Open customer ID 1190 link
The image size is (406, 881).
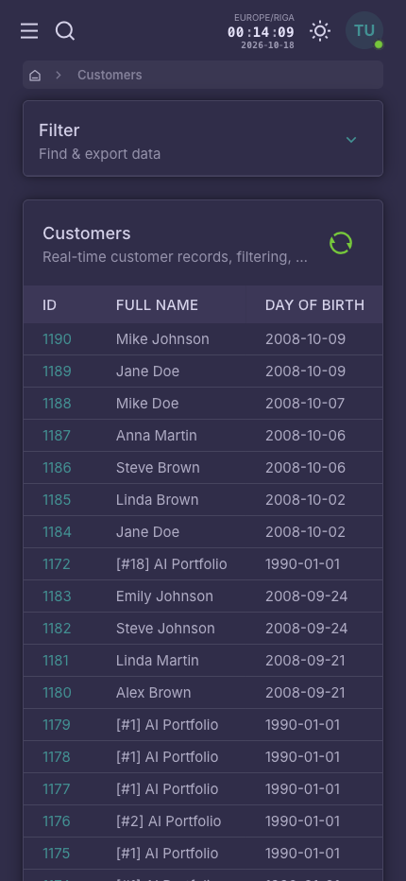(57, 339)
